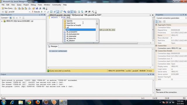Click the New Query button

[7, 8]
